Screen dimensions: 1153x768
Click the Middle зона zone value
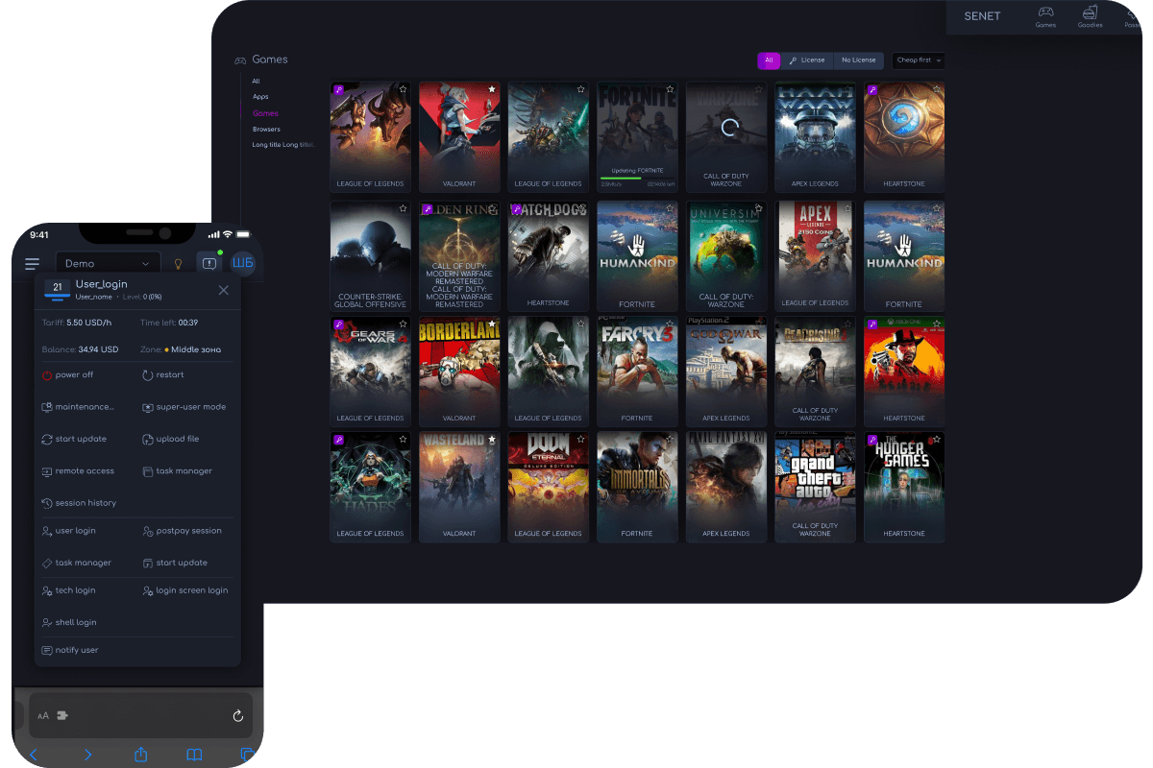198,349
